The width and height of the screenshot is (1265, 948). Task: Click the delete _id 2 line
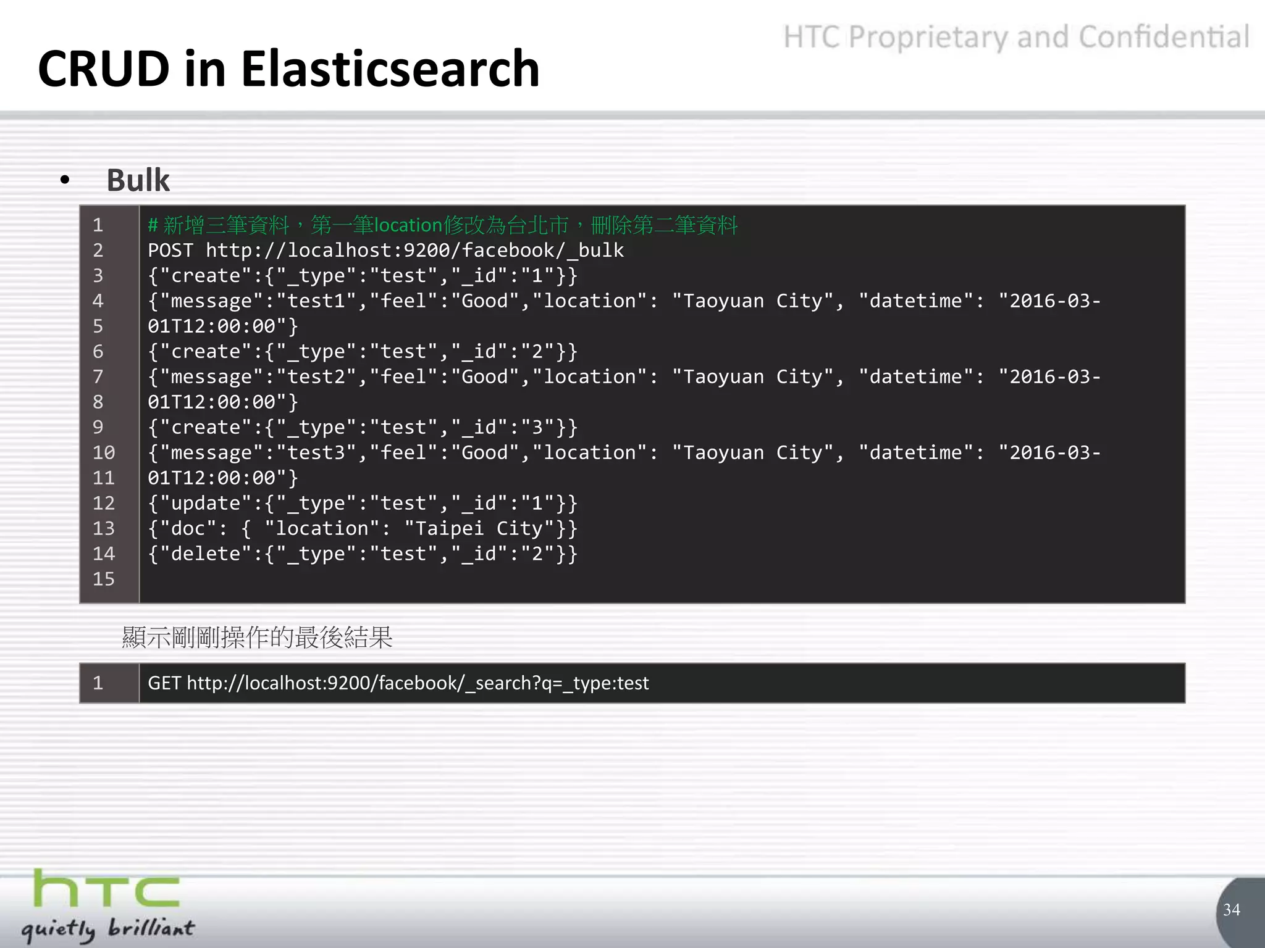point(363,554)
